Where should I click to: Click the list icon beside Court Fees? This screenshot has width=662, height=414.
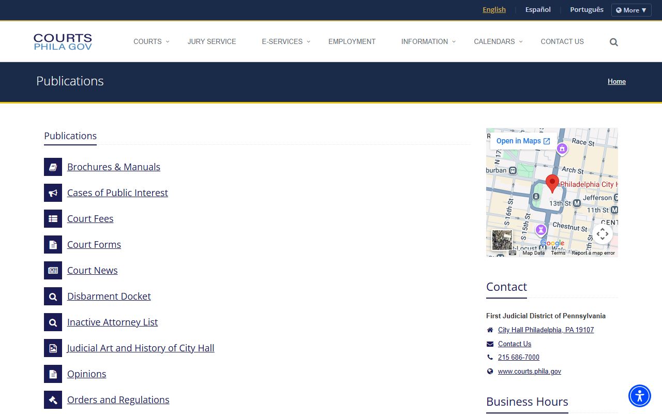(x=53, y=218)
